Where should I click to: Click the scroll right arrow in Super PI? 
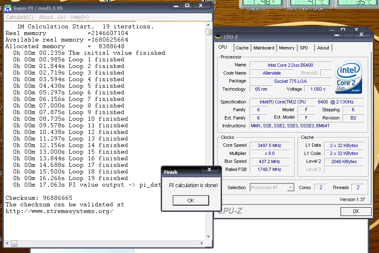202,244
